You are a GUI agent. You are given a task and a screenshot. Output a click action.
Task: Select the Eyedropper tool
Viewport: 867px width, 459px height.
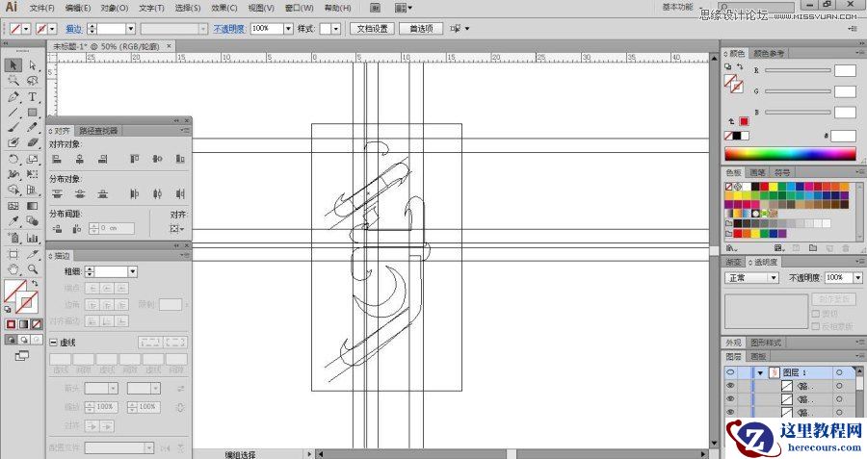coord(13,221)
